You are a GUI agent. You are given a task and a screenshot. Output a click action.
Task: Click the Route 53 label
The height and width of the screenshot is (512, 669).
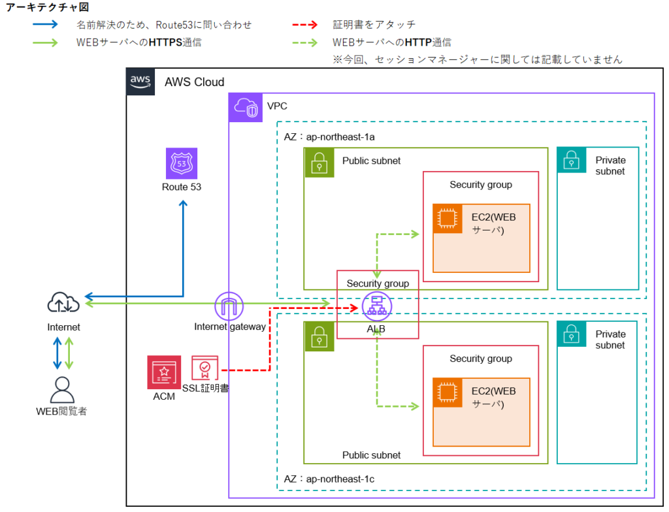(x=182, y=187)
